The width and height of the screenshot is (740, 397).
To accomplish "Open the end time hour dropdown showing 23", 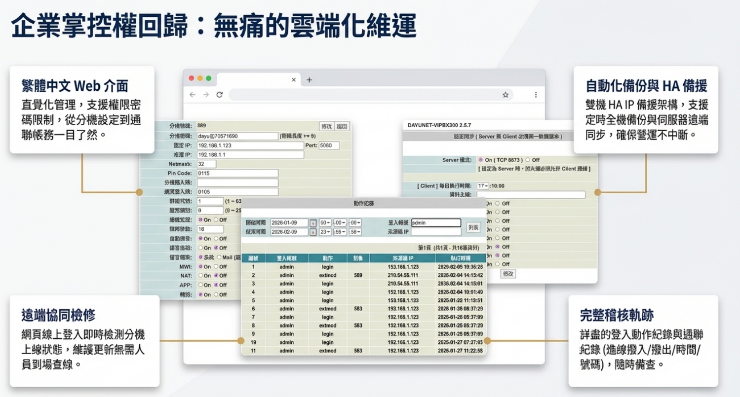I will [325, 232].
